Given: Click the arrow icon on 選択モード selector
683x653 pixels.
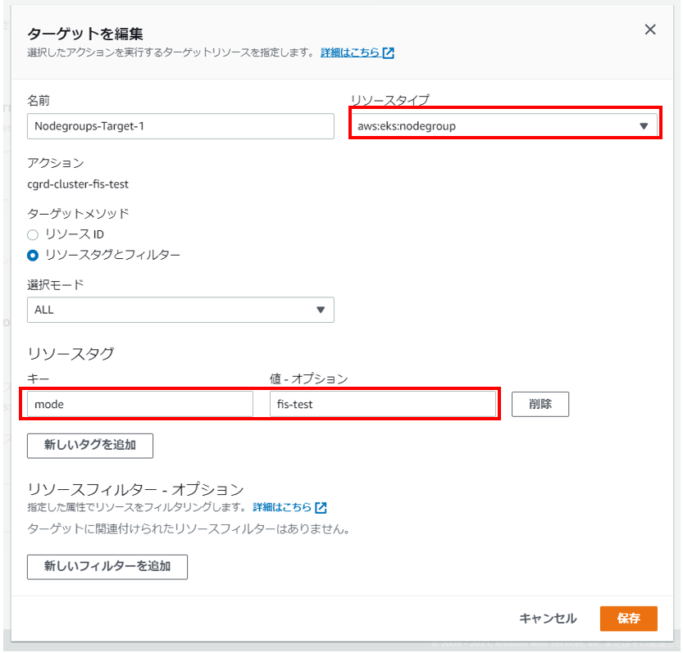Looking at the screenshot, I should [x=321, y=310].
